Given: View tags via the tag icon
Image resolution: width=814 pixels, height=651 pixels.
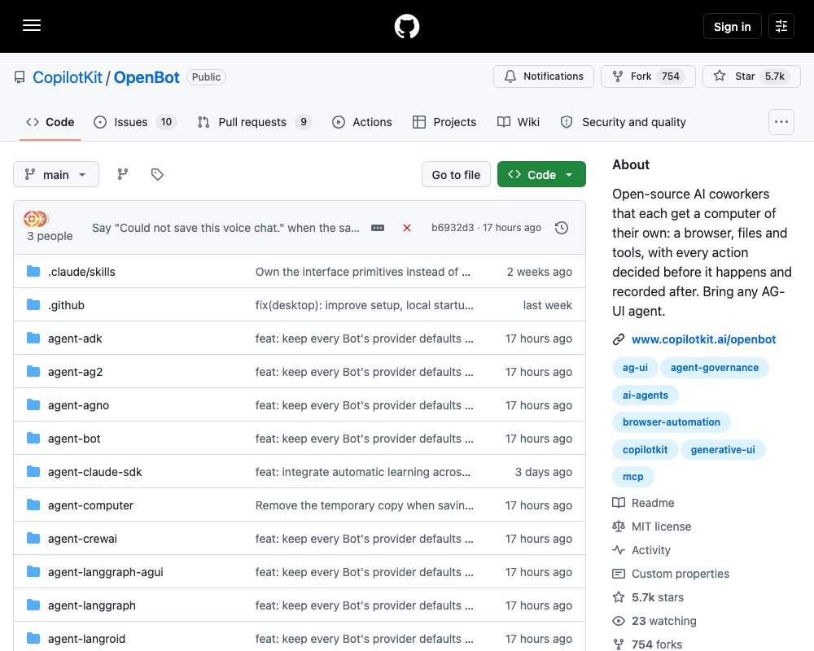Looking at the screenshot, I should [x=157, y=174].
